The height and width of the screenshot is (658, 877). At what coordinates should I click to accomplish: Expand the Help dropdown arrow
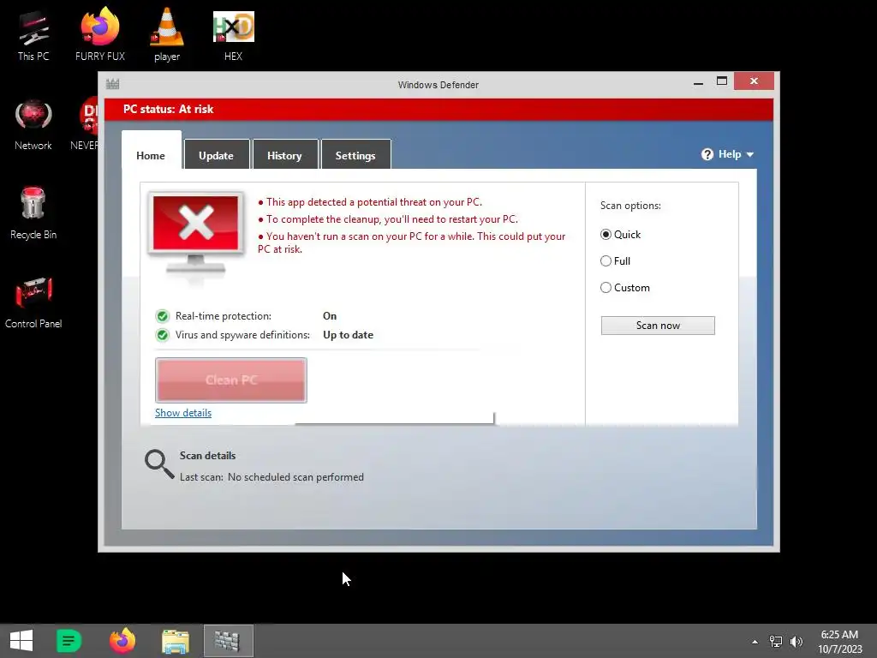pyautogui.click(x=750, y=154)
